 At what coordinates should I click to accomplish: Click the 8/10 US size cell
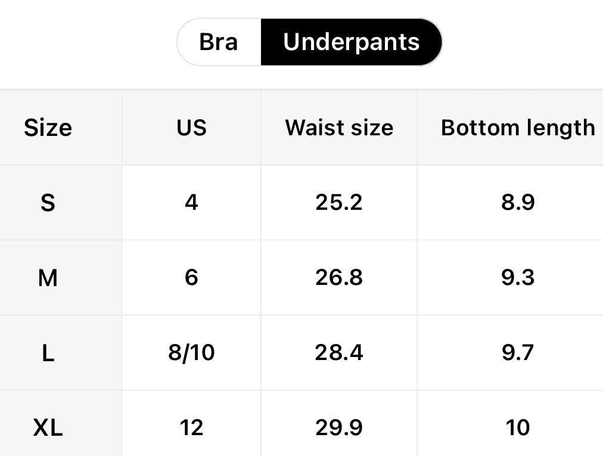pyautogui.click(x=191, y=353)
